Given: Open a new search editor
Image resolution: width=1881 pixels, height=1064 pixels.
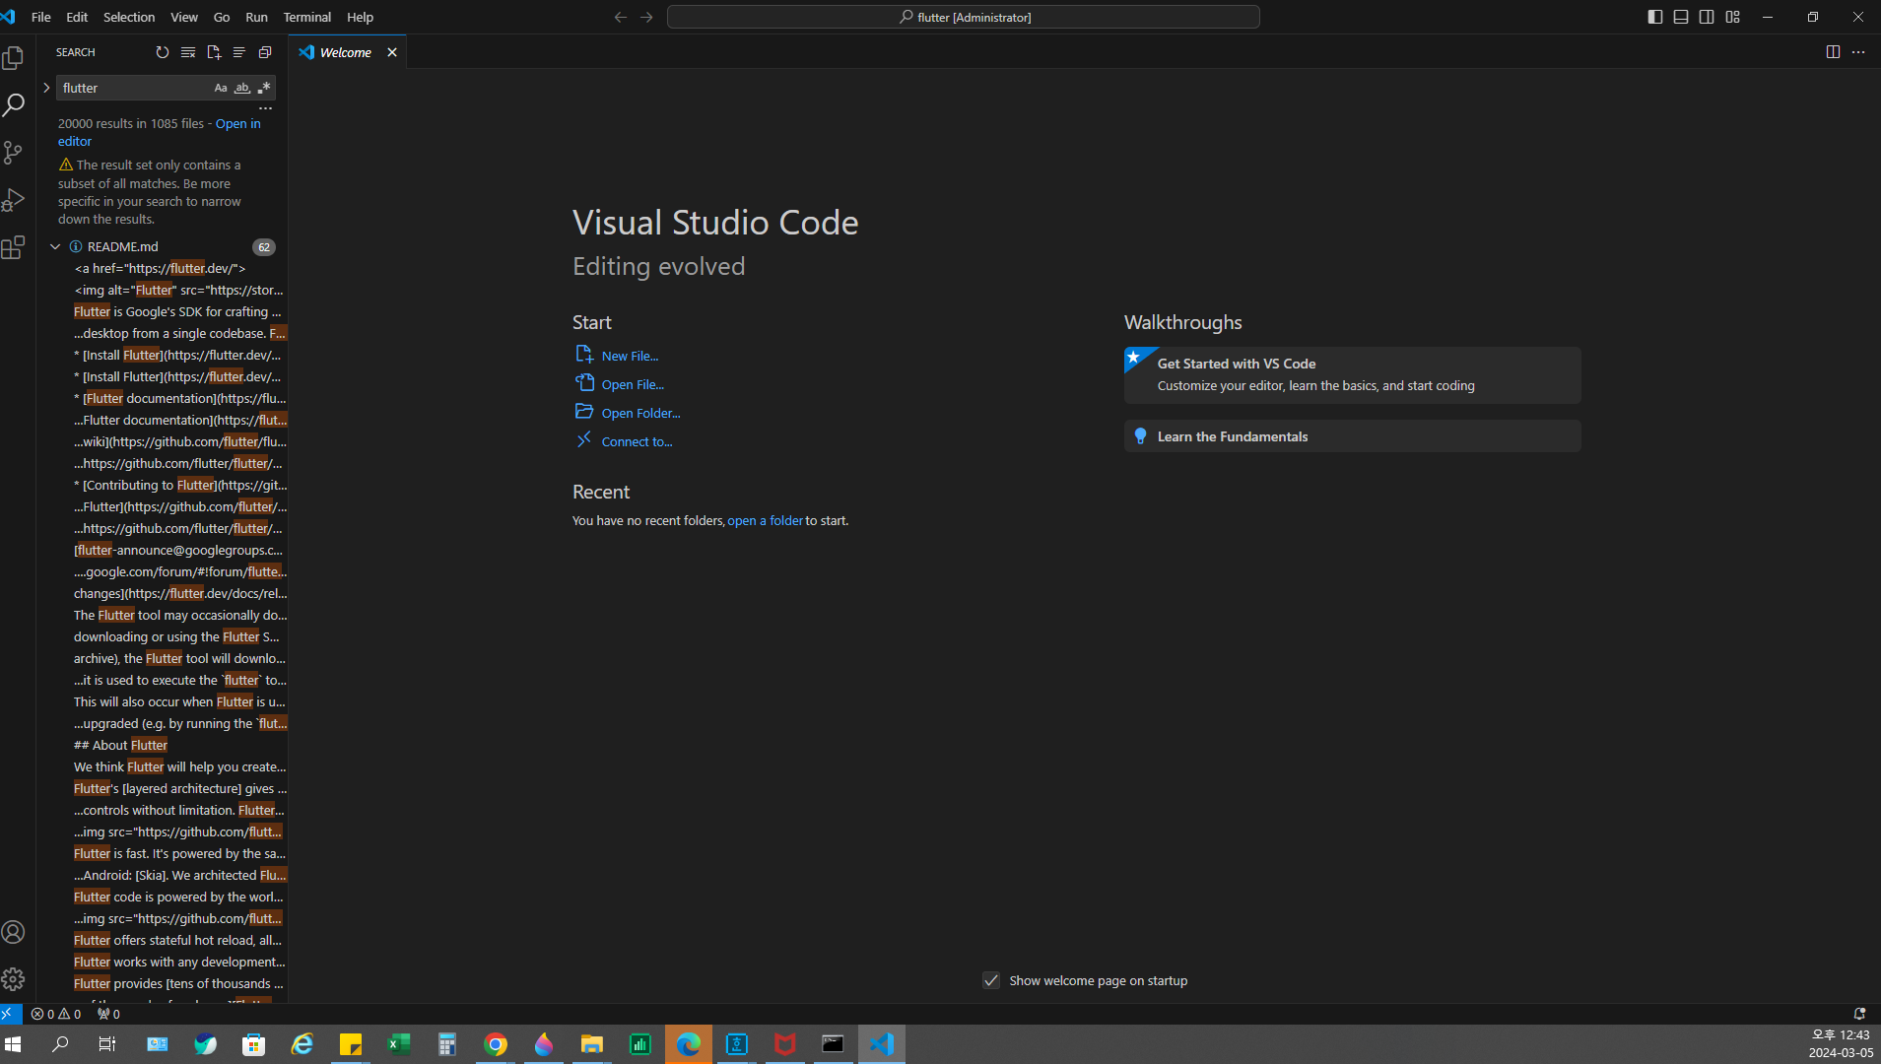Looking at the screenshot, I should tap(214, 52).
